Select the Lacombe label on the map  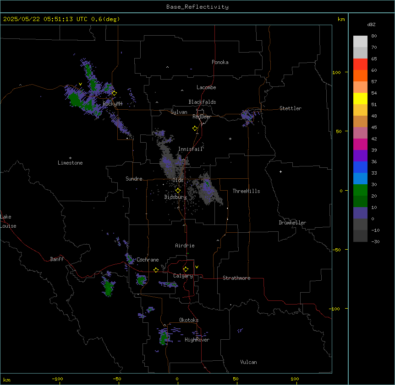click(206, 87)
